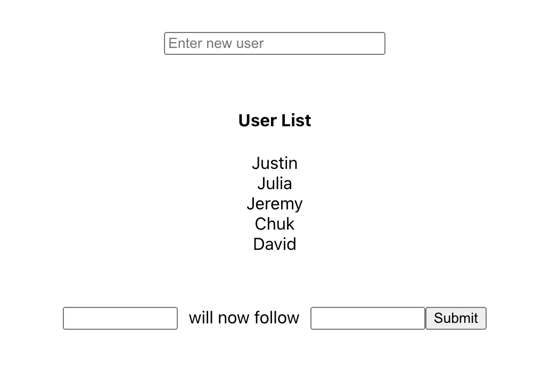Click the name between Julia and Chuk
The height and width of the screenshot is (374, 542).
point(274,204)
